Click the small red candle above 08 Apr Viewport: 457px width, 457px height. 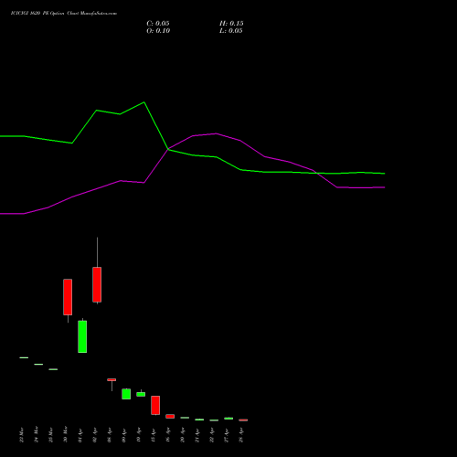pos(112,380)
